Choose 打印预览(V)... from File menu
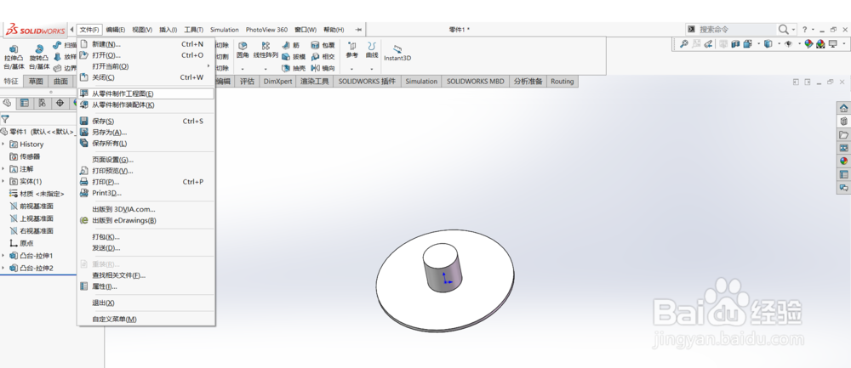 click(146, 171)
